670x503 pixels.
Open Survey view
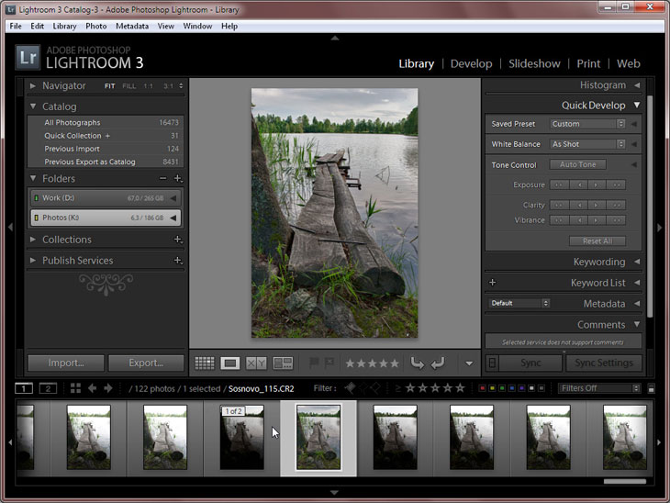pos(283,363)
